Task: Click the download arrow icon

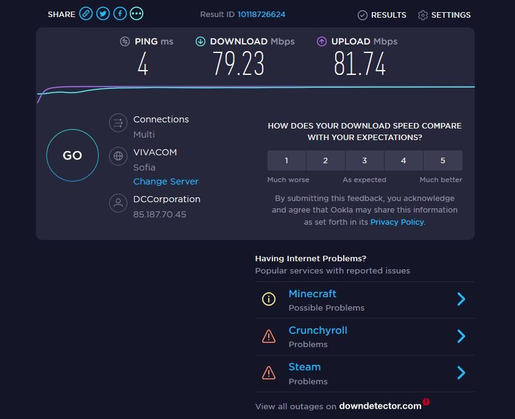Action: click(x=201, y=41)
